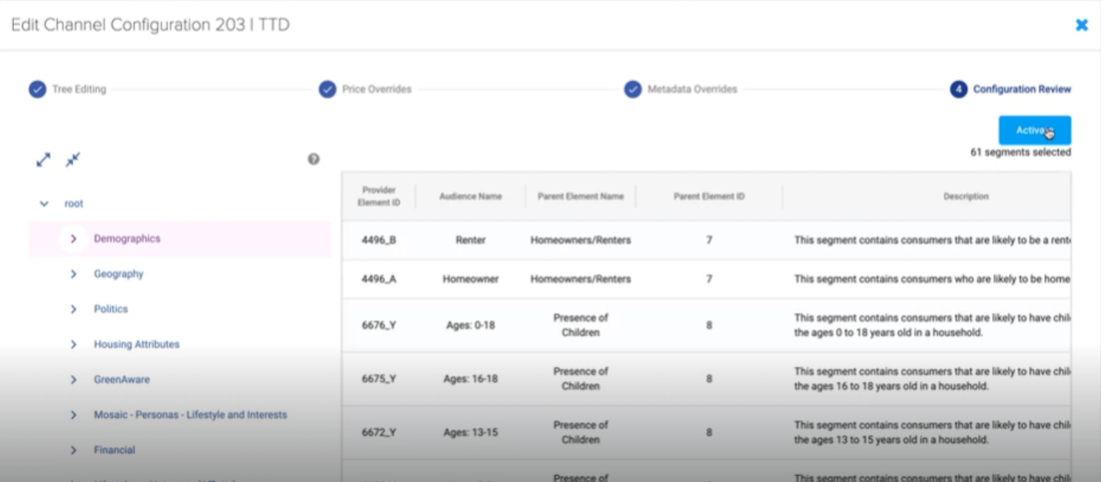
Task: Go to the Tree Editing step checkmark
Action: [x=37, y=89]
